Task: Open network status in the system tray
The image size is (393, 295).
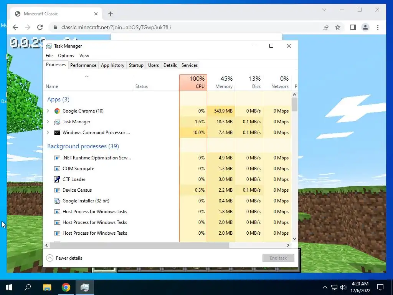Action: pyautogui.click(x=334, y=287)
